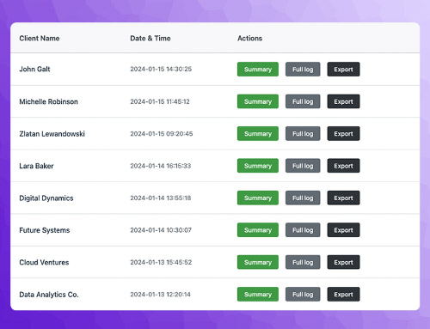The image size is (430, 329).
Task: View Full log for Digital Dynamics
Action: 303,198
